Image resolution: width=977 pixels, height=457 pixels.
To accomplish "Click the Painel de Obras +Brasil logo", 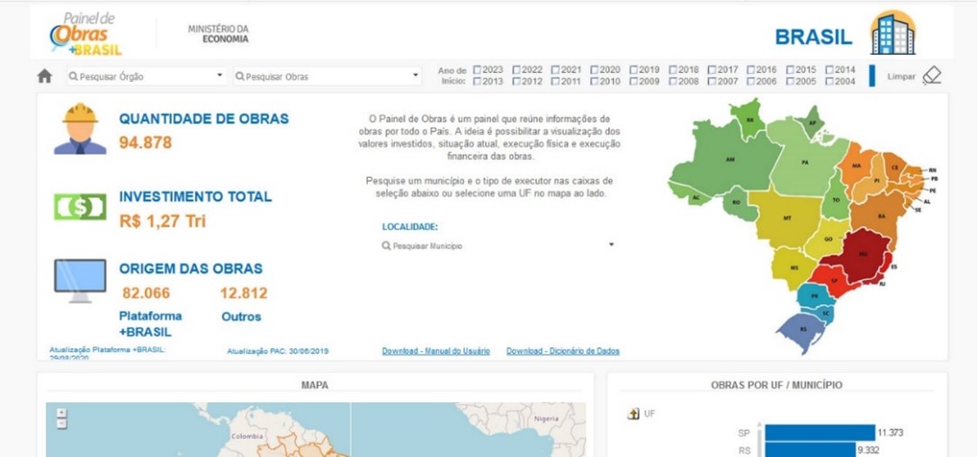I will [86, 34].
